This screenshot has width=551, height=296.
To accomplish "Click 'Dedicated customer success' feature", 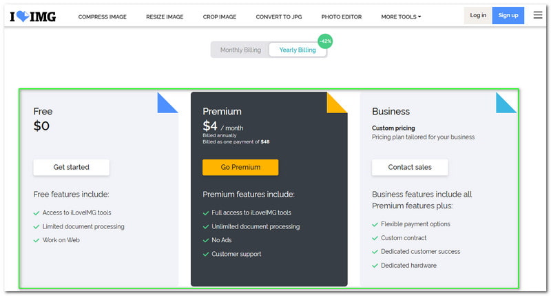I will coord(421,252).
